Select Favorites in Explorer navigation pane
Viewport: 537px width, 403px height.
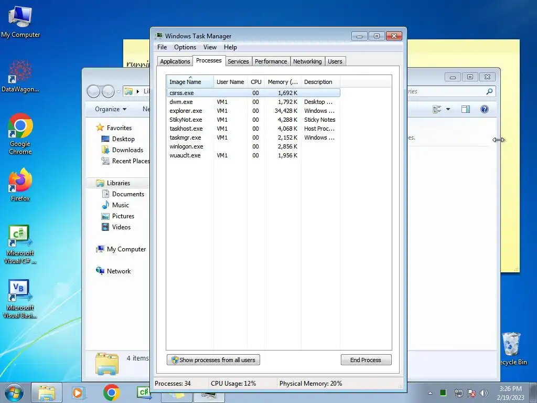pyautogui.click(x=114, y=128)
